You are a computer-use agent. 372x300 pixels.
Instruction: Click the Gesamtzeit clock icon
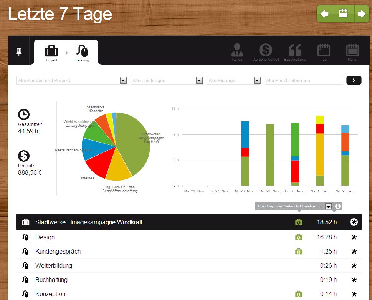[x=24, y=114]
